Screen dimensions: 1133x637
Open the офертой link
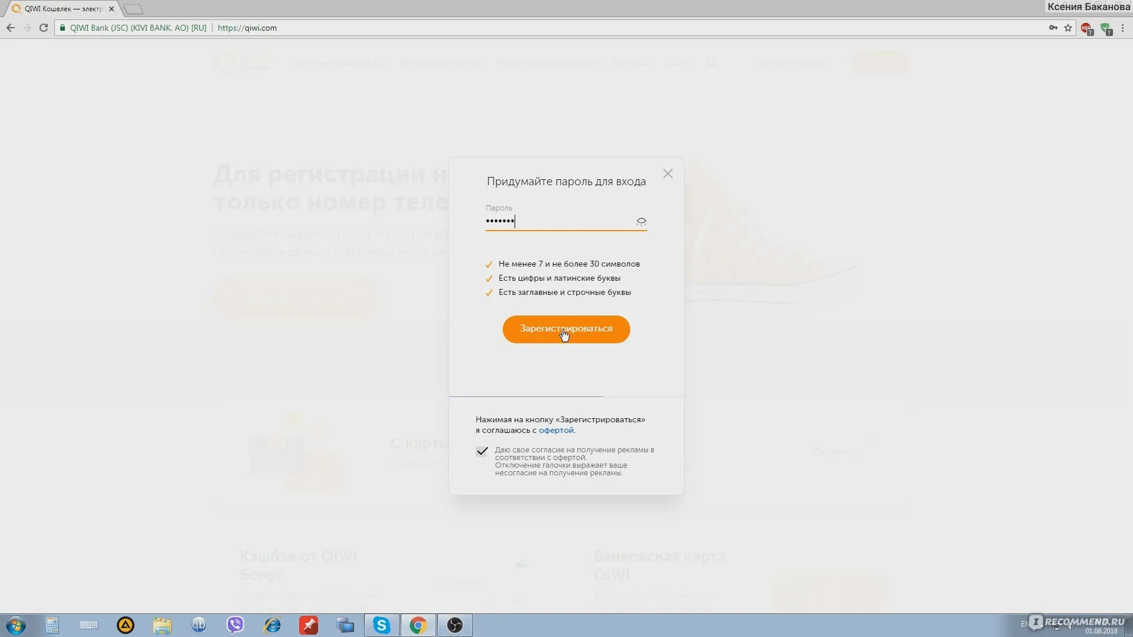point(556,431)
